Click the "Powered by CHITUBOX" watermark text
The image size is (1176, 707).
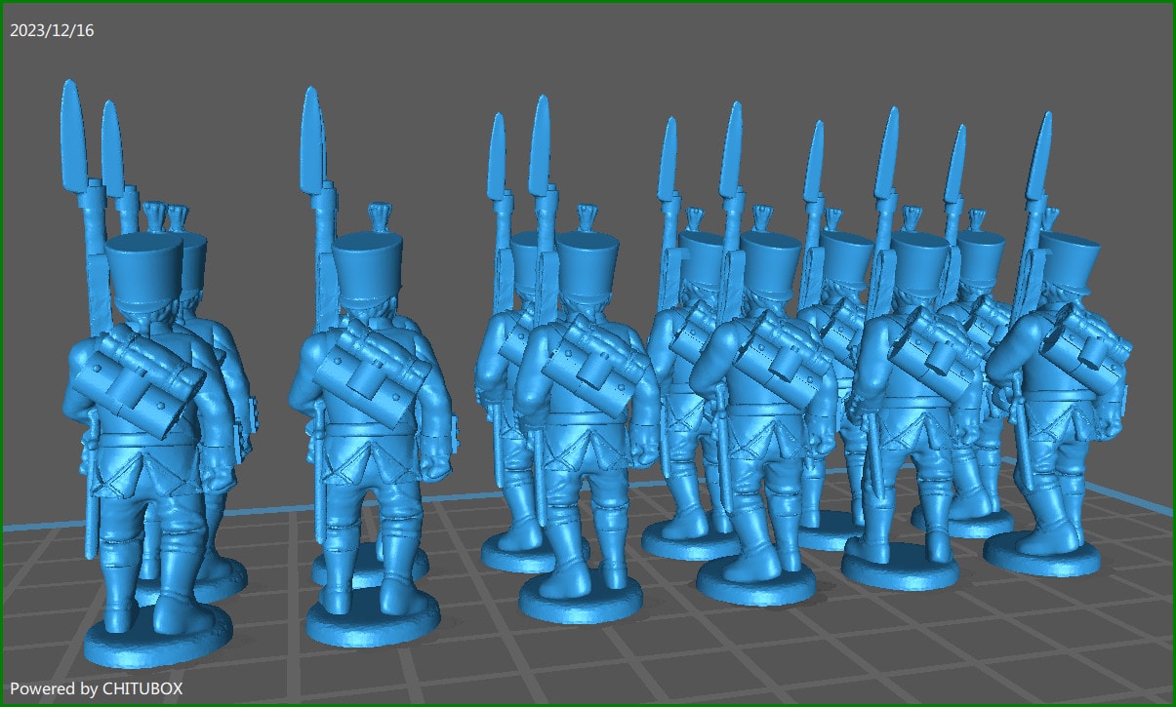(x=96, y=688)
